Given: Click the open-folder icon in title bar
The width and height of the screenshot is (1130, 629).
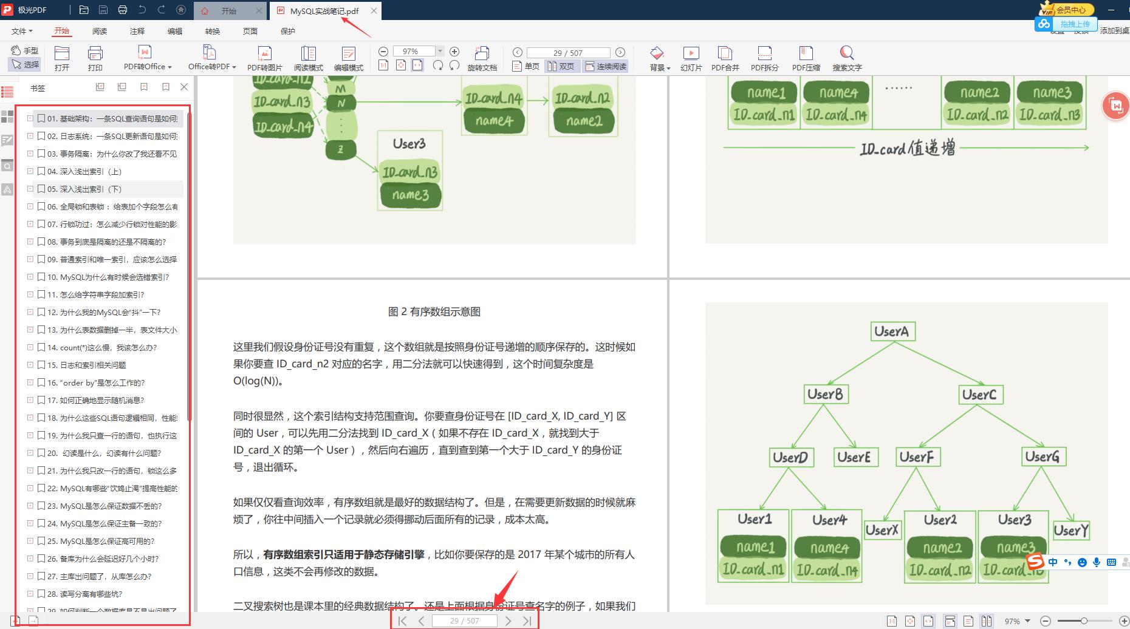Looking at the screenshot, I should [x=84, y=10].
